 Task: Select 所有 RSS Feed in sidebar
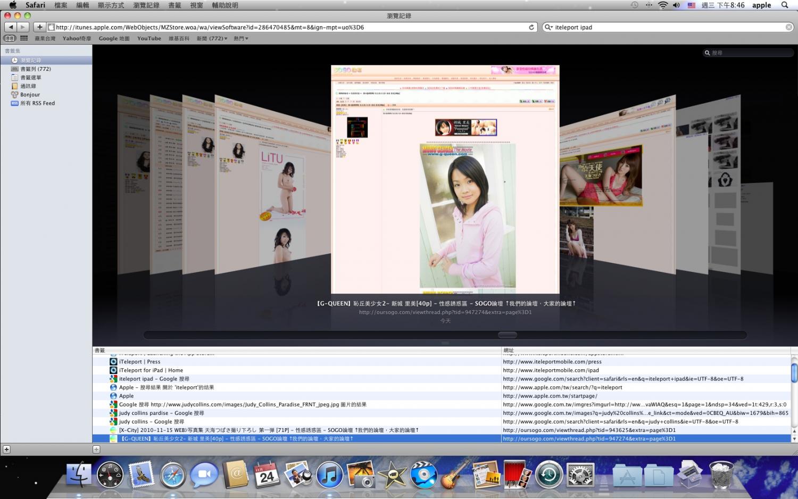coord(37,103)
